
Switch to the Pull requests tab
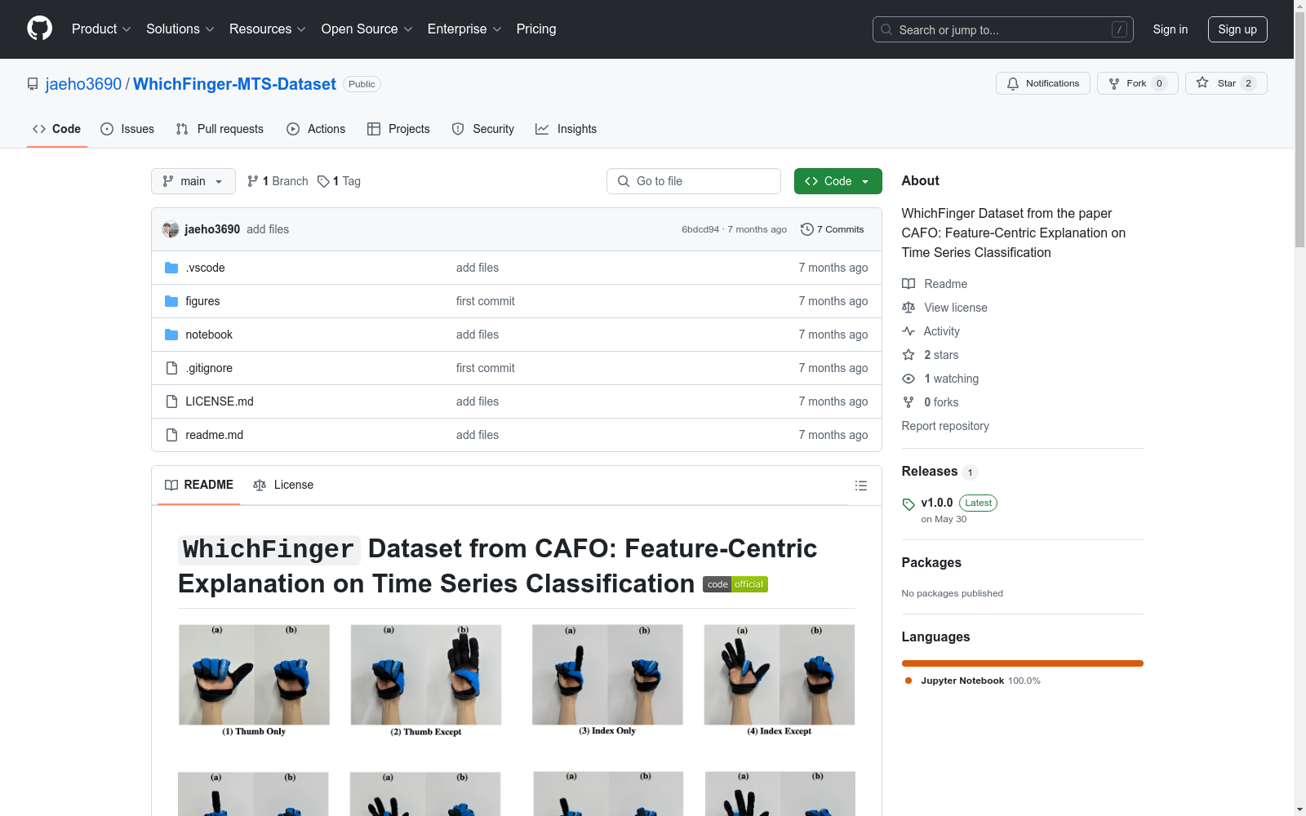click(x=220, y=129)
